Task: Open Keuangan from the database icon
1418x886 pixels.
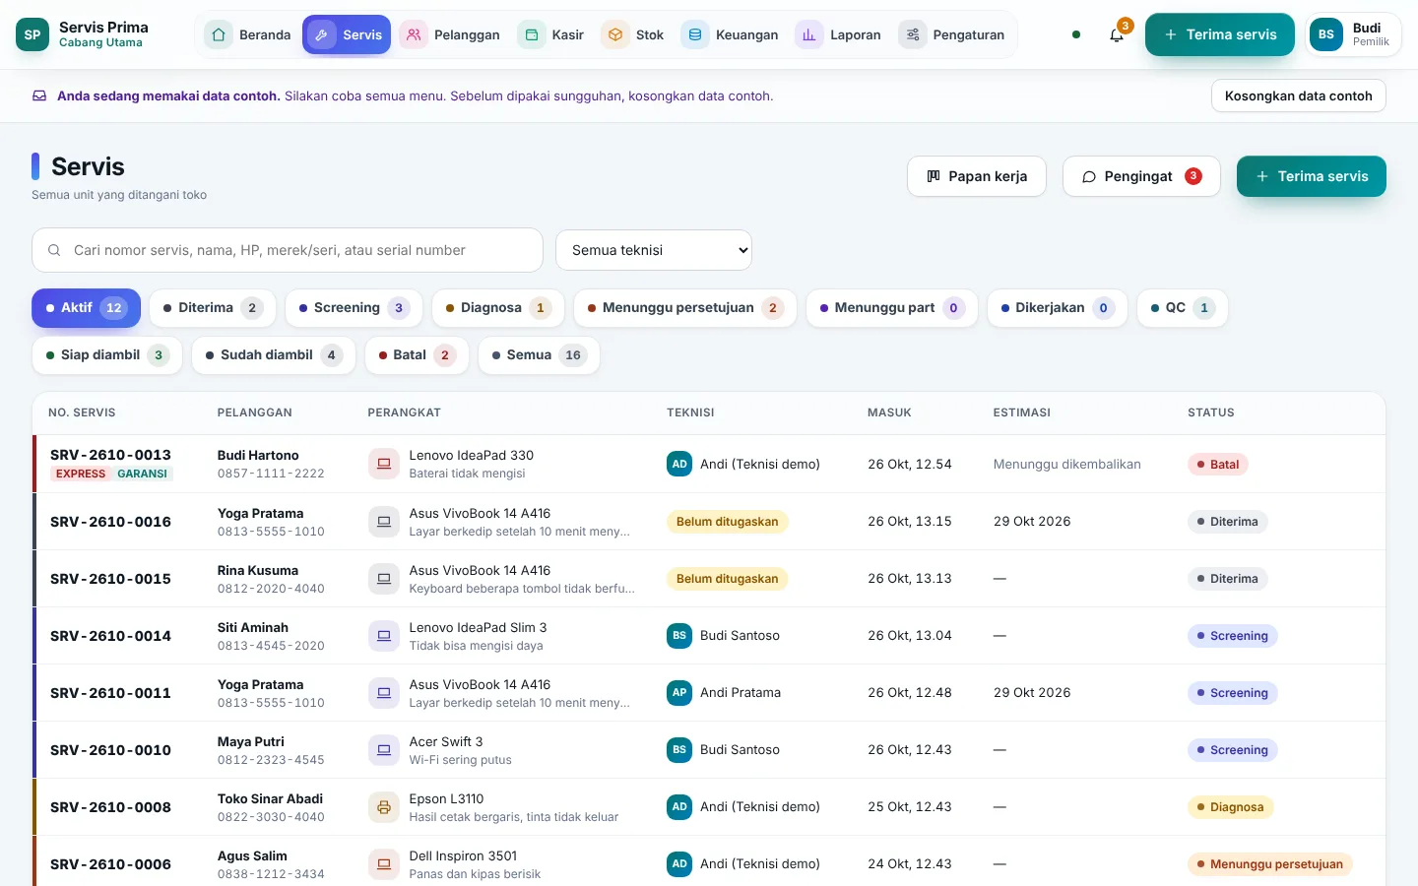Action: pos(695,34)
